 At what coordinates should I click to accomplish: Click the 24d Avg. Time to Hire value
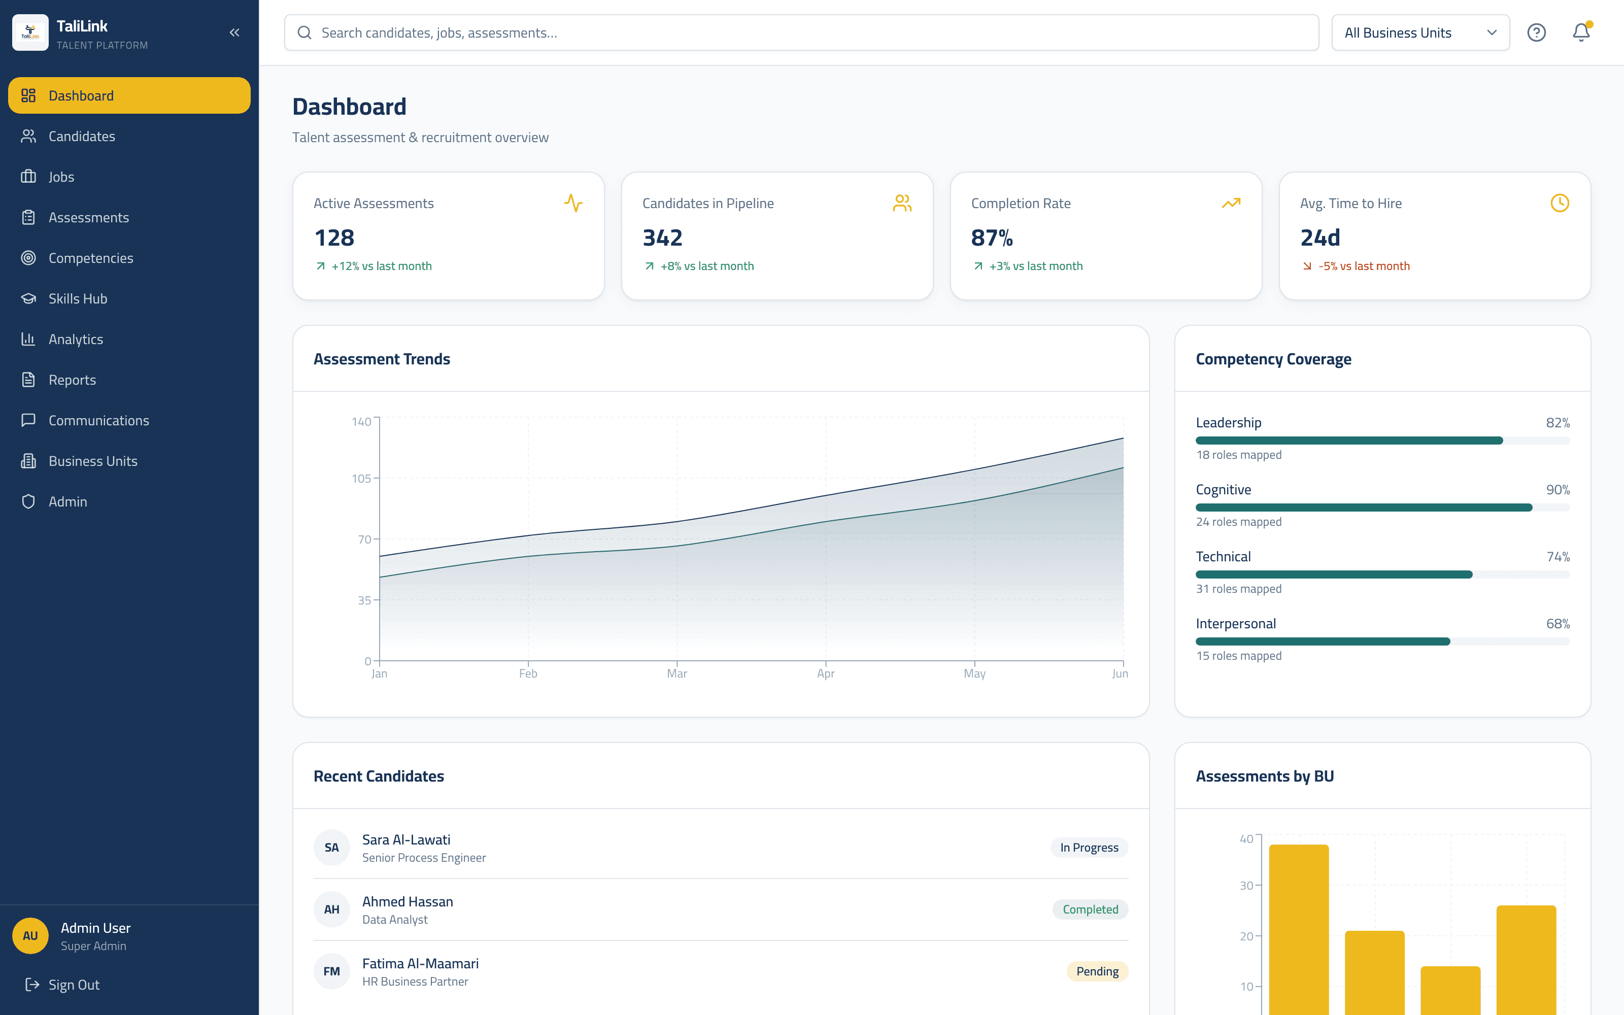coord(1320,238)
